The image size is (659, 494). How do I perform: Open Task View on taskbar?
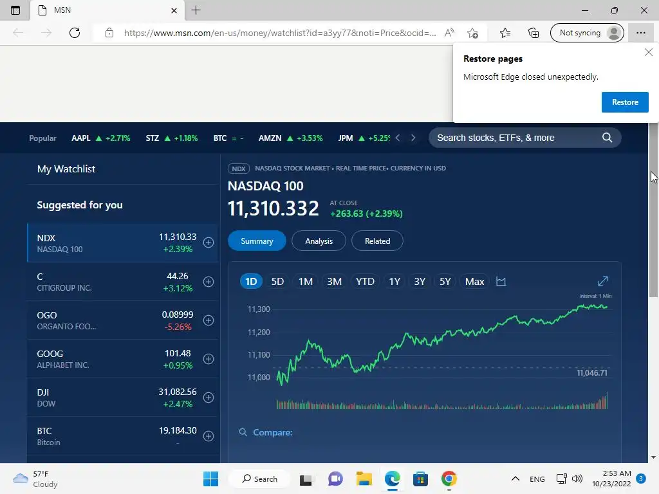306,479
